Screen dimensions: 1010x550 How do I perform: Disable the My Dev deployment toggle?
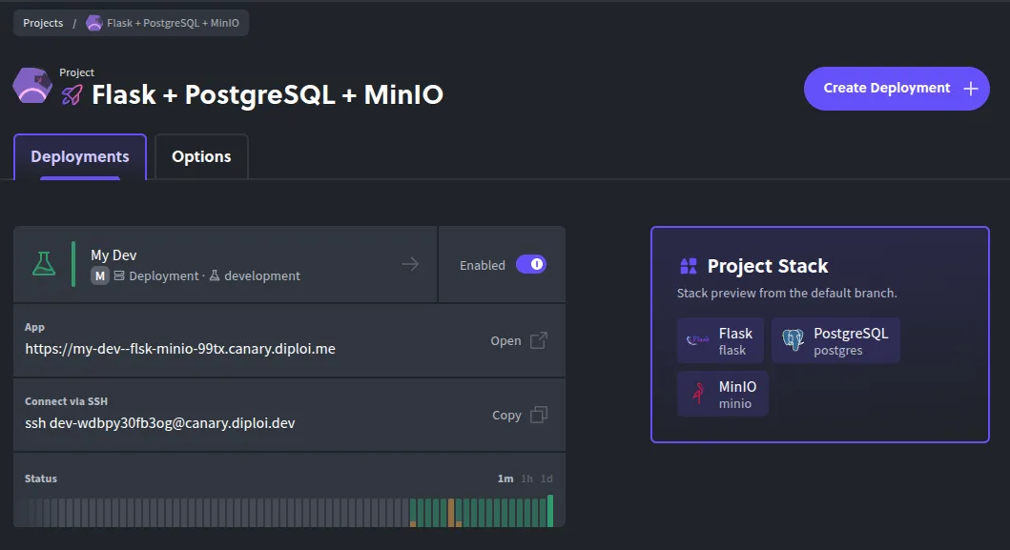[530, 264]
